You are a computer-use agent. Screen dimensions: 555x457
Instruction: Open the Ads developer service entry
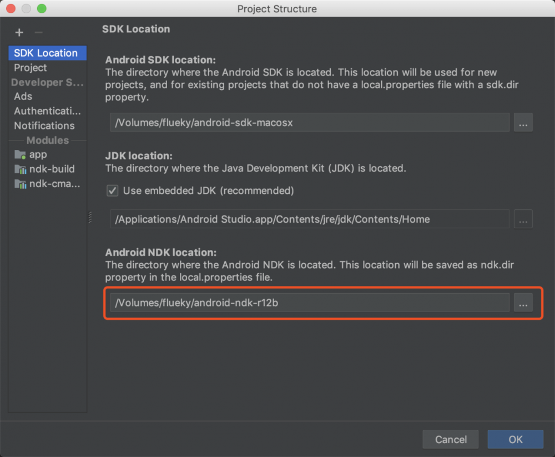tap(23, 96)
